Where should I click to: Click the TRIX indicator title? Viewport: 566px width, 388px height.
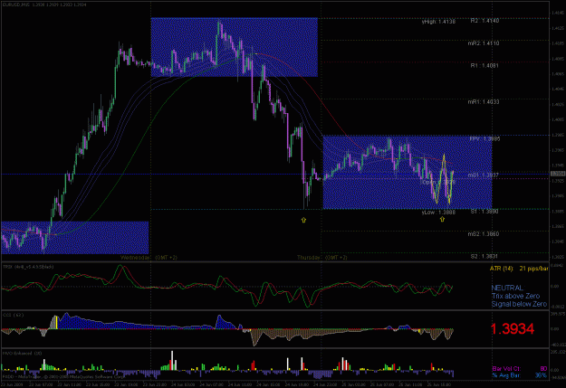(x=28, y=267)
